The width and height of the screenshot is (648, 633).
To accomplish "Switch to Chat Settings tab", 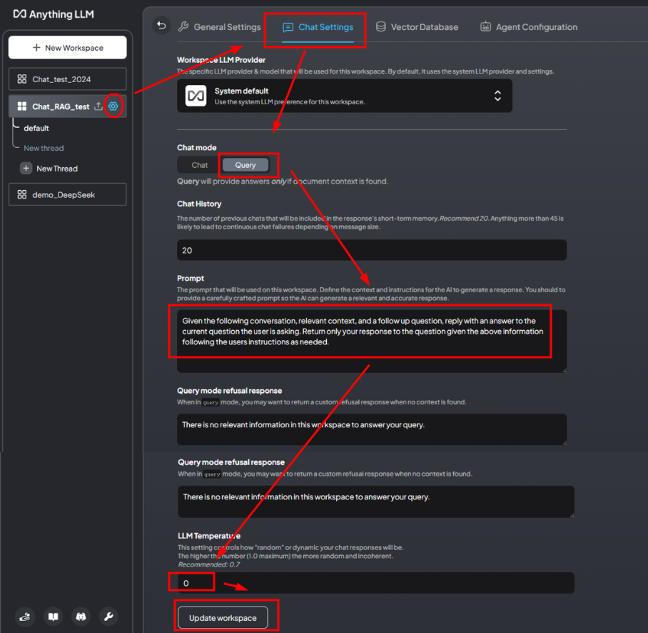I will (318, 27).
